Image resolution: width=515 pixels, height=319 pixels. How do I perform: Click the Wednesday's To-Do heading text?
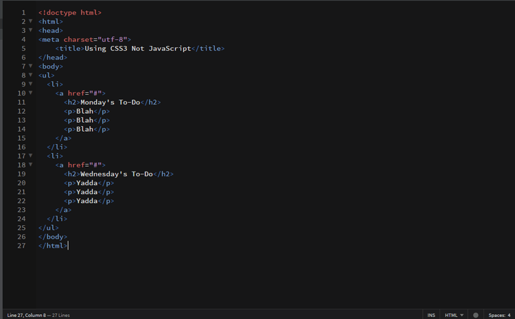tap(117, 174)
